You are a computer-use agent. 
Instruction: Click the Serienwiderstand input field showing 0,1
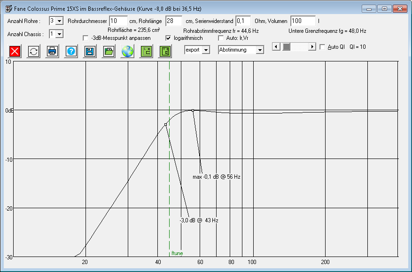[243, 21]
